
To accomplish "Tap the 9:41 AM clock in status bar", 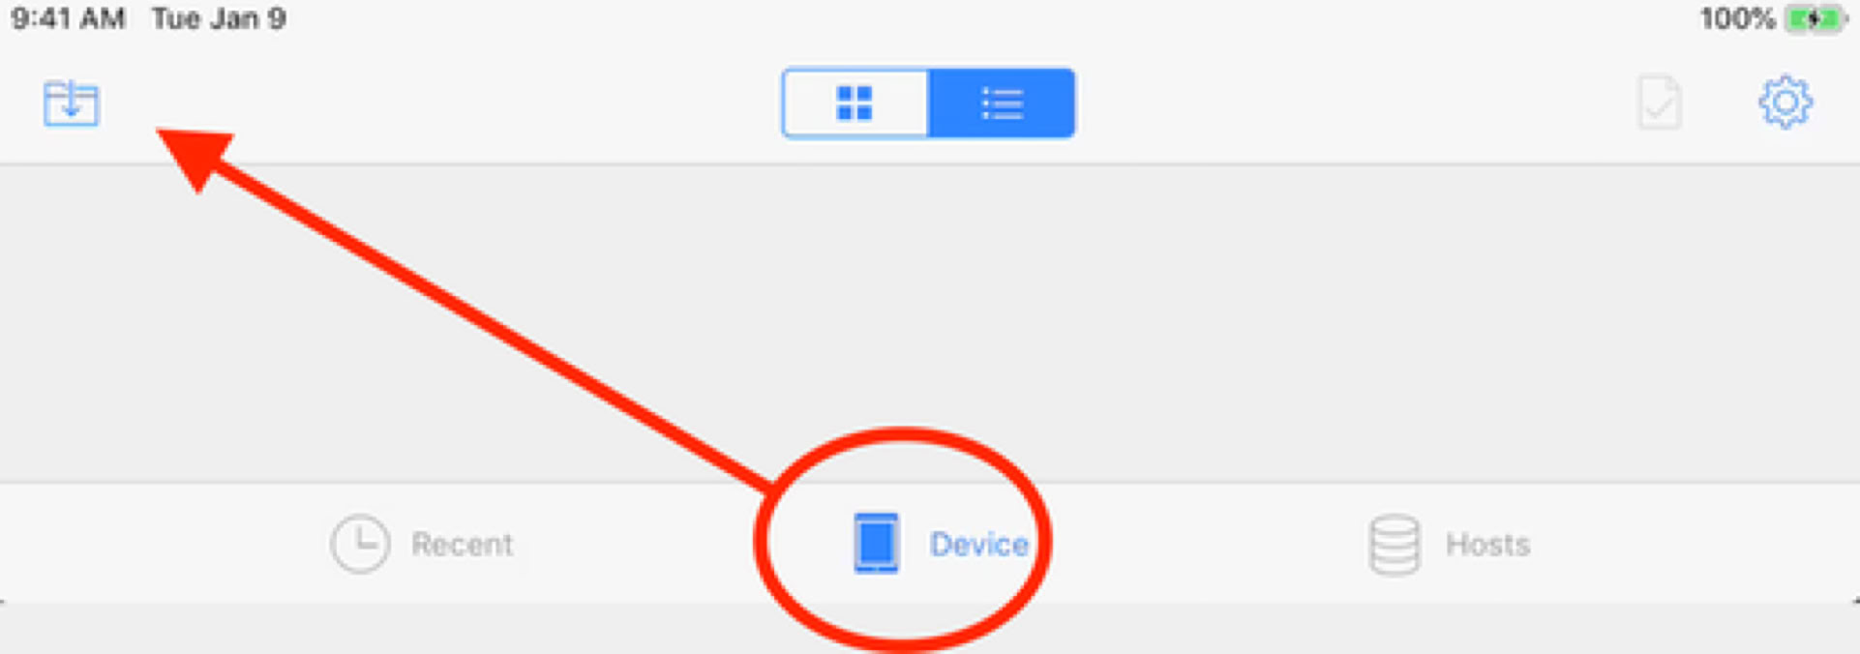I will 68,18.
